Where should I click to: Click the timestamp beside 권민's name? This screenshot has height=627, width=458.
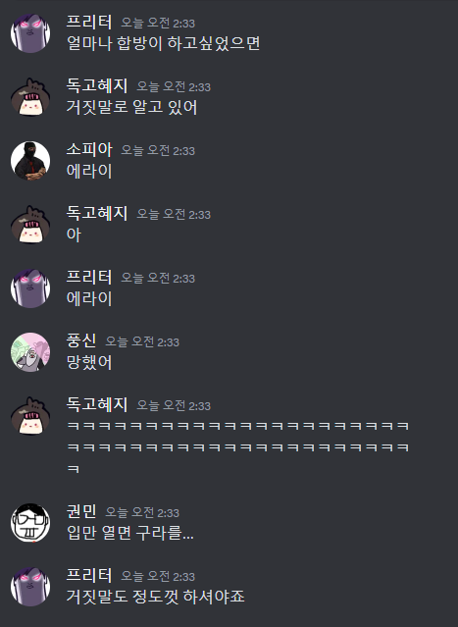click(142, 512)
